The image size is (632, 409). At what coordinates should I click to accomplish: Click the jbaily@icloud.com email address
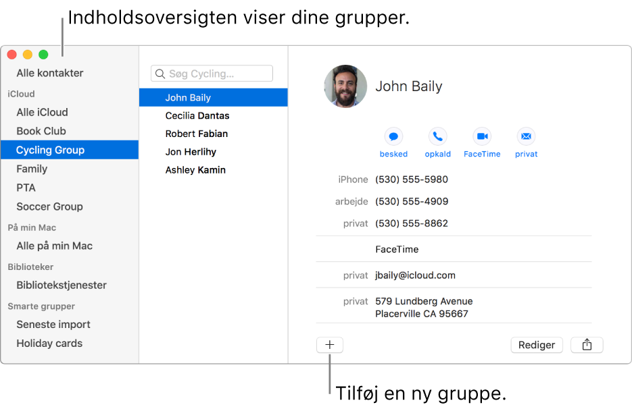[415, 275]
